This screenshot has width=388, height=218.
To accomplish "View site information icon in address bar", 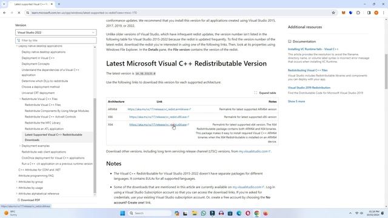I will pos(28,13).
